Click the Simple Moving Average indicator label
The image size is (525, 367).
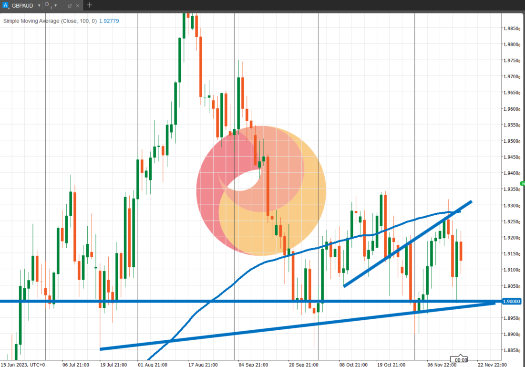pos(50,21)
